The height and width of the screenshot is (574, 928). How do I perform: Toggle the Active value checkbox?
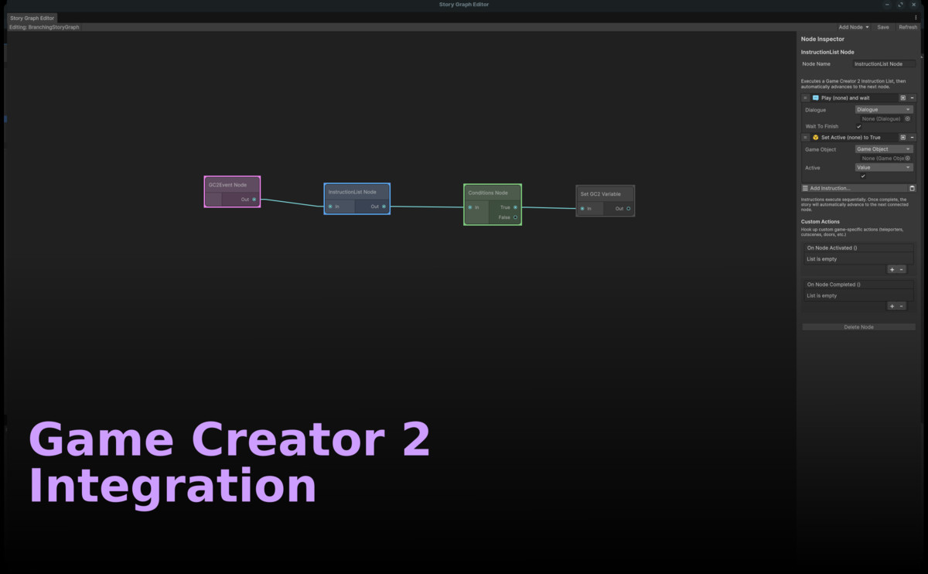point(863,176)
